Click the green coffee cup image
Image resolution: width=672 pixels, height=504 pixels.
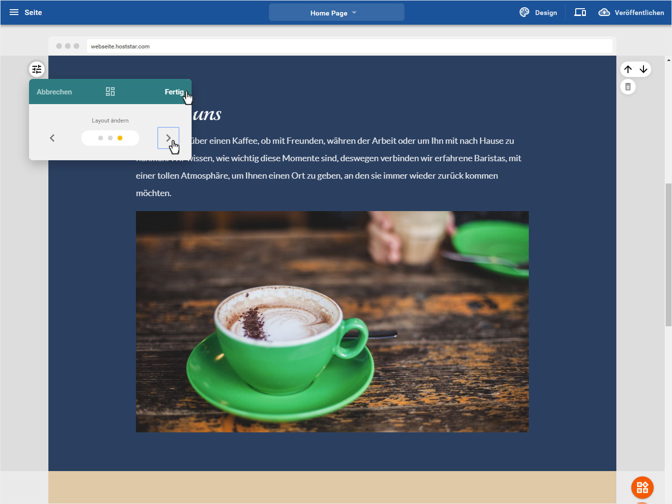(332, 321)
